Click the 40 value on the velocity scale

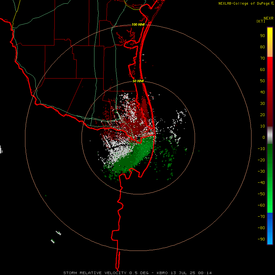262,92
